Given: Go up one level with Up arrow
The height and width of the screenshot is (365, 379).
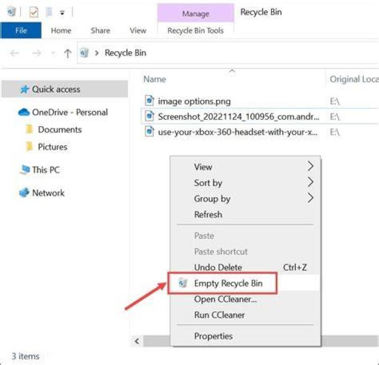Looking at the screenshot, I should [68, 53].
